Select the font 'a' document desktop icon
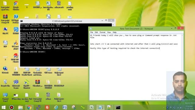 tap(48, 16)
